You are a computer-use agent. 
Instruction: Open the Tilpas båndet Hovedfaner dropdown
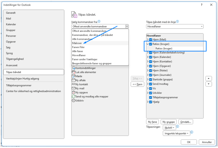[175, 27]
